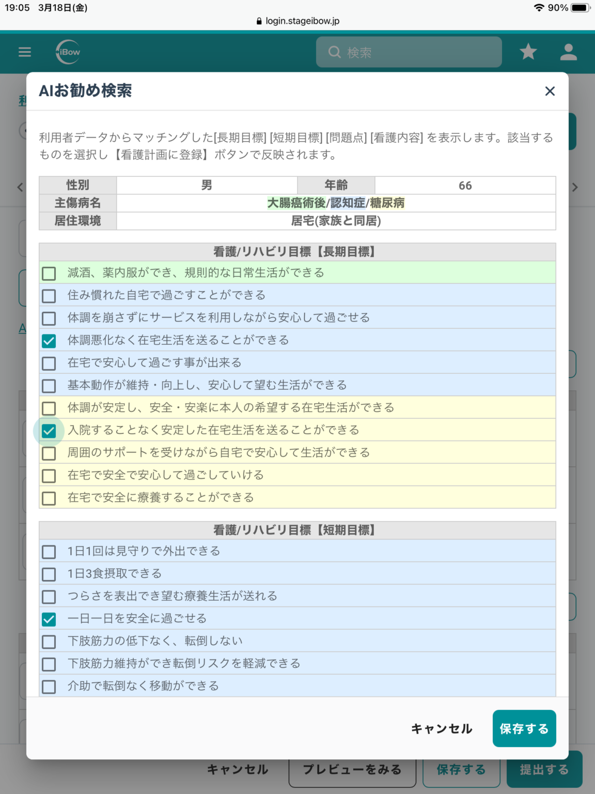Uncheck 体調悪化なく在宅生活を送ることができる

(49, 341)
